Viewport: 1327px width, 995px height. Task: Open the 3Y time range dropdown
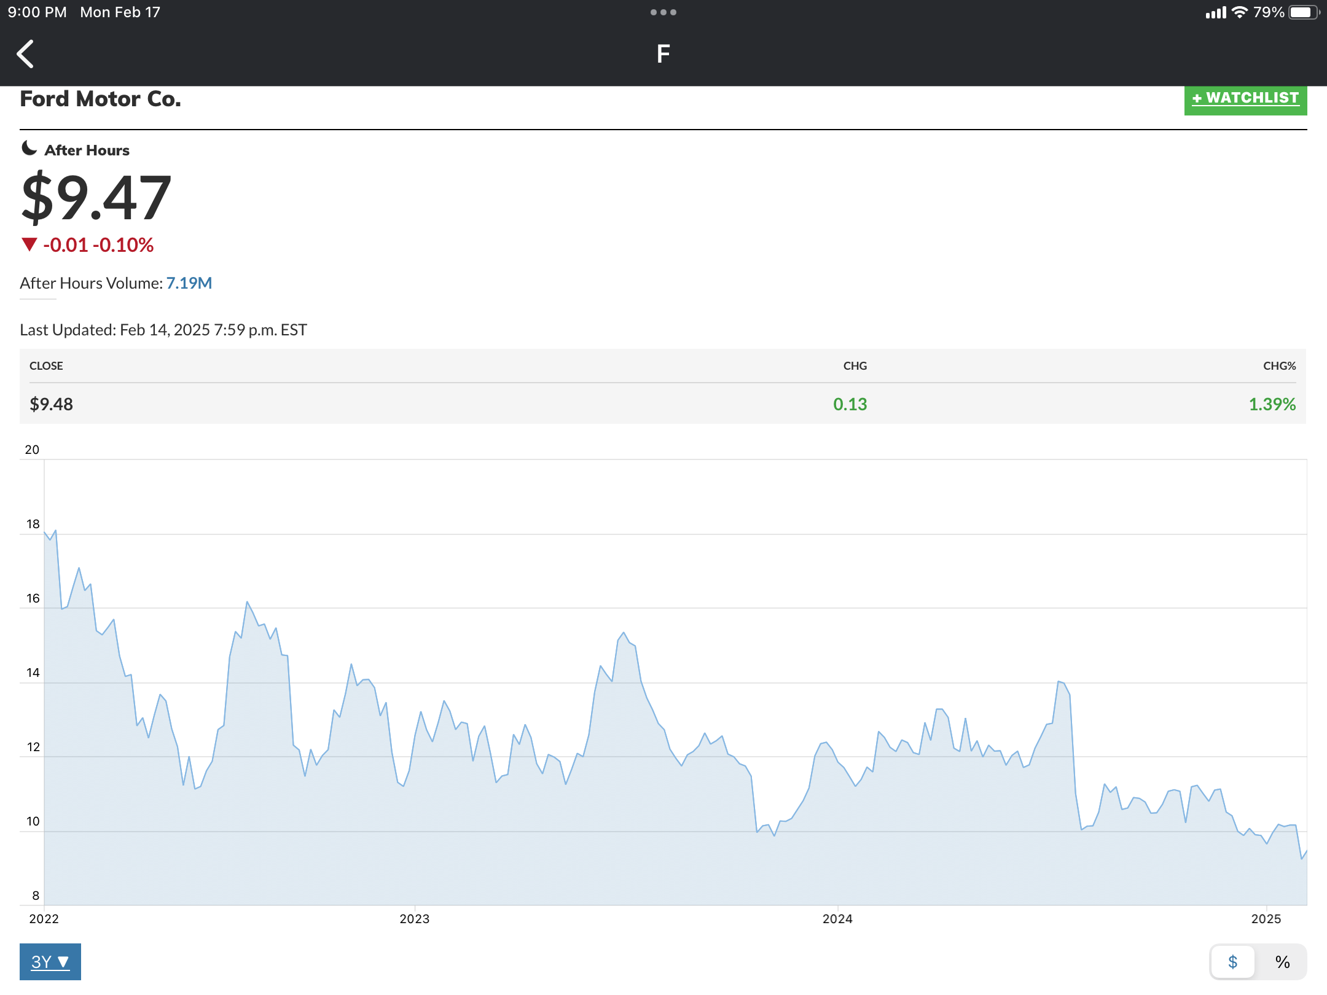(50, 961)
